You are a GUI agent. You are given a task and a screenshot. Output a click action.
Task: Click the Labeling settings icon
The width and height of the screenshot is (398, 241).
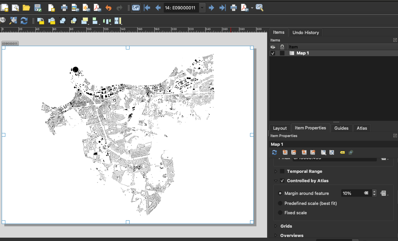[342, 152]
